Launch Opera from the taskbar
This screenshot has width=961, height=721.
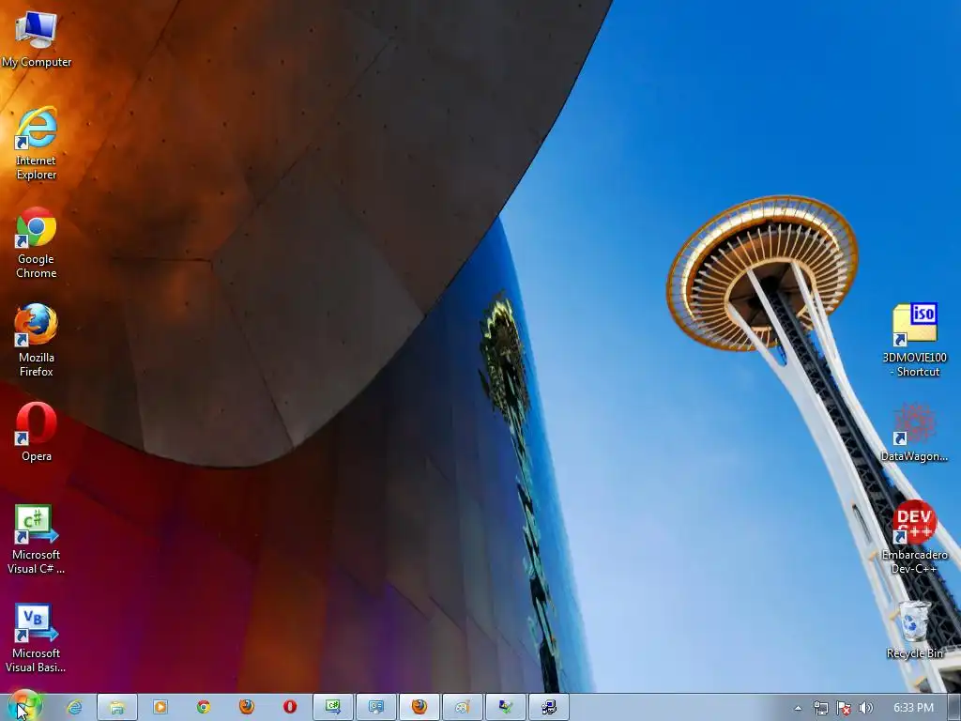coord(290,707)
